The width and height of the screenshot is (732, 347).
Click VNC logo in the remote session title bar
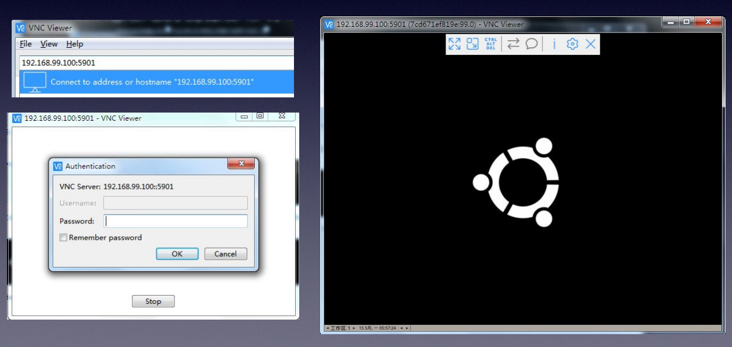point(329,24)
